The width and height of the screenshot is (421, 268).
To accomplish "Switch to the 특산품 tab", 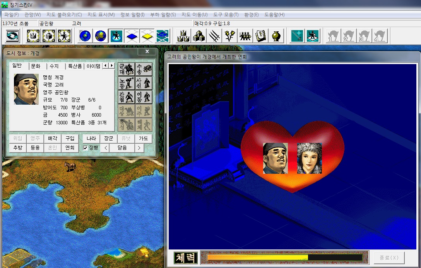I will click(75, 66).
